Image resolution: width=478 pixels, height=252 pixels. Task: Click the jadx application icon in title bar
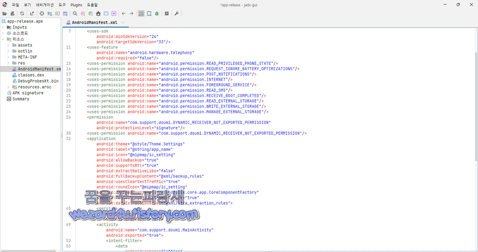(x=5, y=5)
